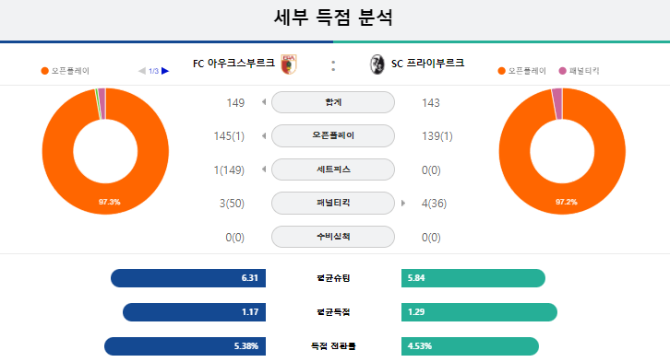Image resolution: width=670 pixels, height=362 pixels.
Task: Click the left arrow beside 합계 row
Action: (x=264, y=102)
